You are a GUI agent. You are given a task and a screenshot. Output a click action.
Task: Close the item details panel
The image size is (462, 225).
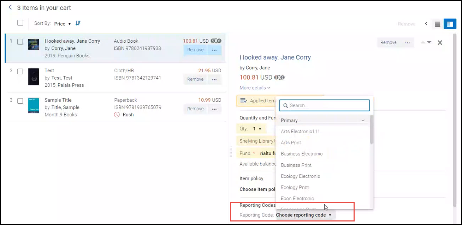440,43
